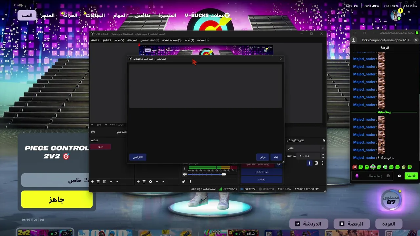Move source up arrow in Sources panel

coord(157,182)
